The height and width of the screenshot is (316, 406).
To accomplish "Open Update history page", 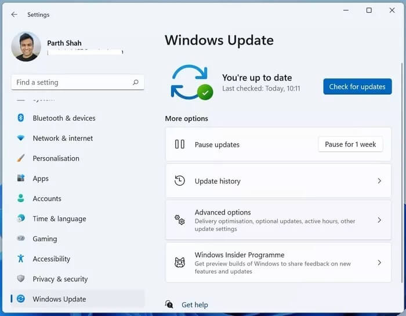I will 278,181.
